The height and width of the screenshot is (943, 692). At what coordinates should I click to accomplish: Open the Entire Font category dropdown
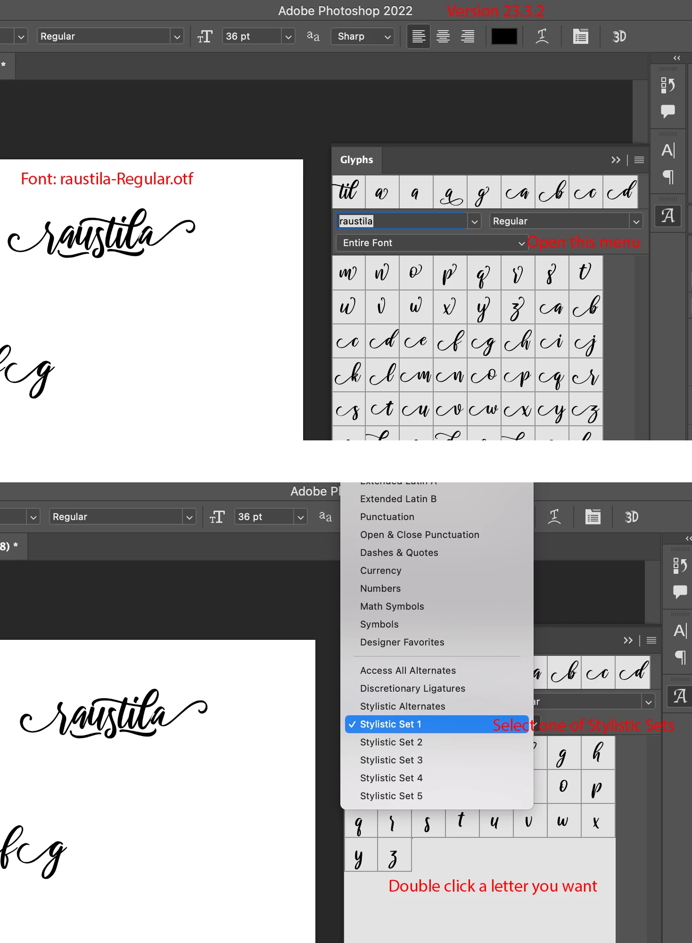click(431, 243)
